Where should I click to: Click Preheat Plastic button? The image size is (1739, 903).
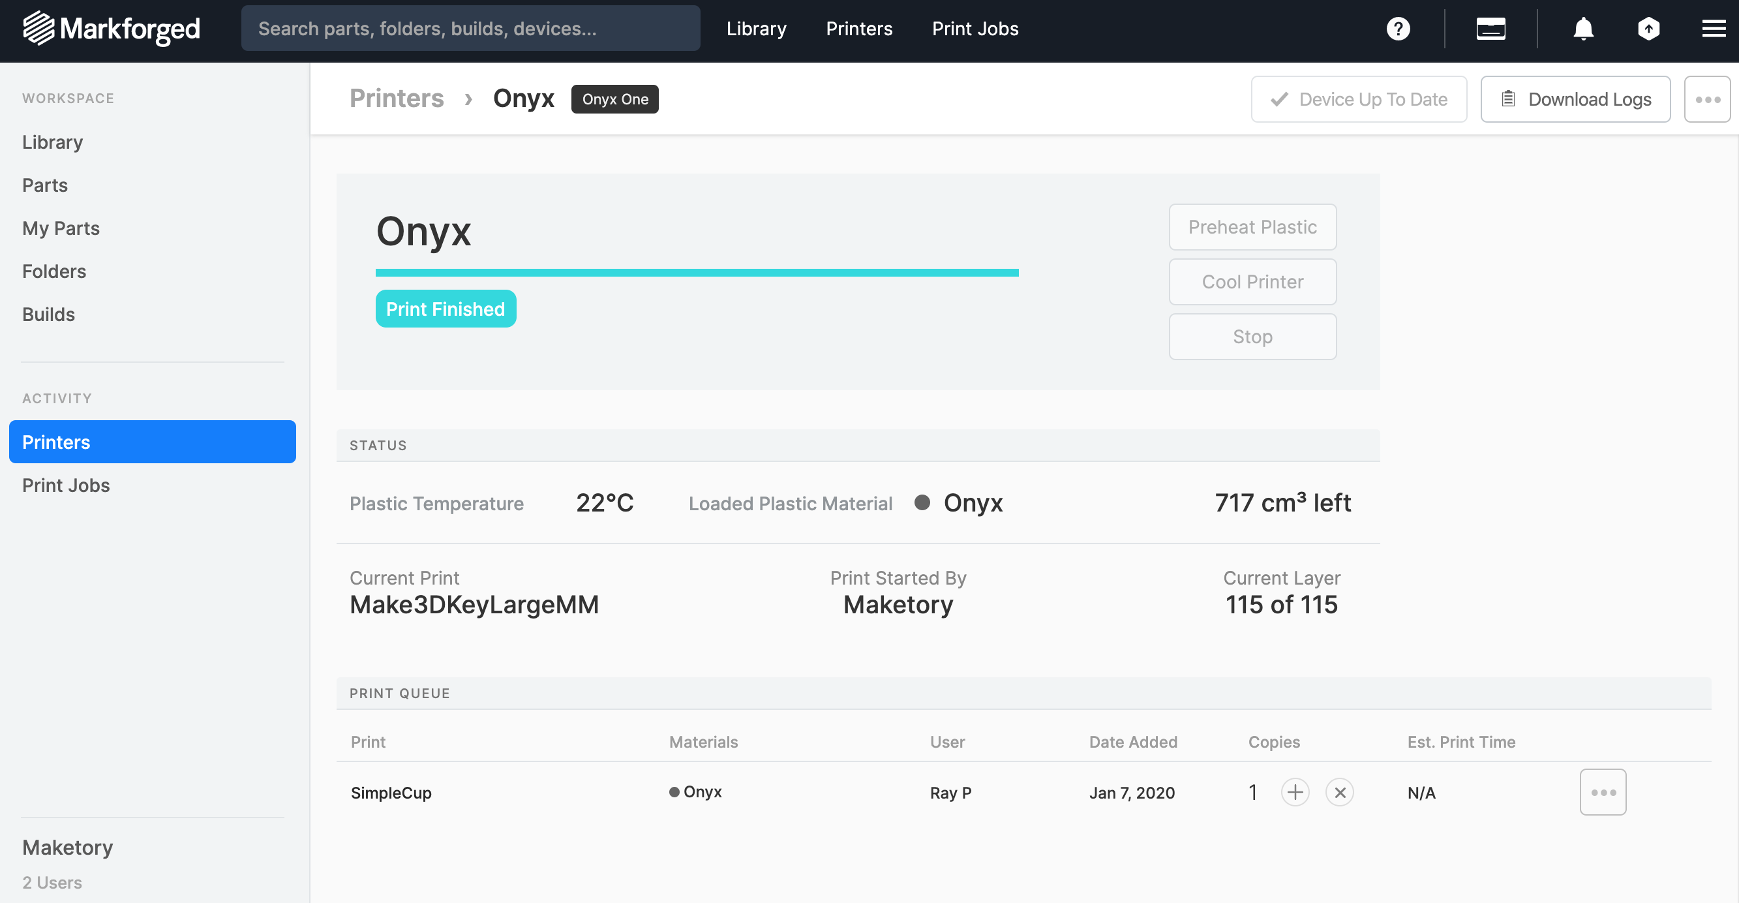pyautogui.click(x=1253, y=227)
